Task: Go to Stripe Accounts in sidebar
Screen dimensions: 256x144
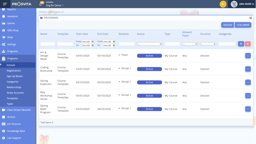Action: pyautogui.click(x=15, y=93)
